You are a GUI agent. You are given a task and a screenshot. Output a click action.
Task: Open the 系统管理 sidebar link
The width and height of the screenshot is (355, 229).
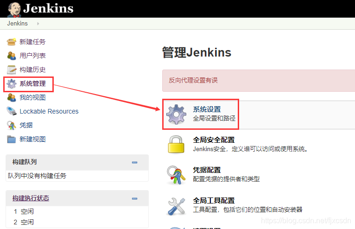point(32,83)
